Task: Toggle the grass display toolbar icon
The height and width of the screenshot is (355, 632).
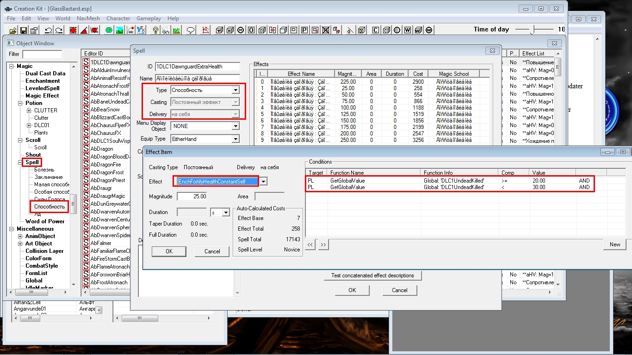Action: [176, 31]
